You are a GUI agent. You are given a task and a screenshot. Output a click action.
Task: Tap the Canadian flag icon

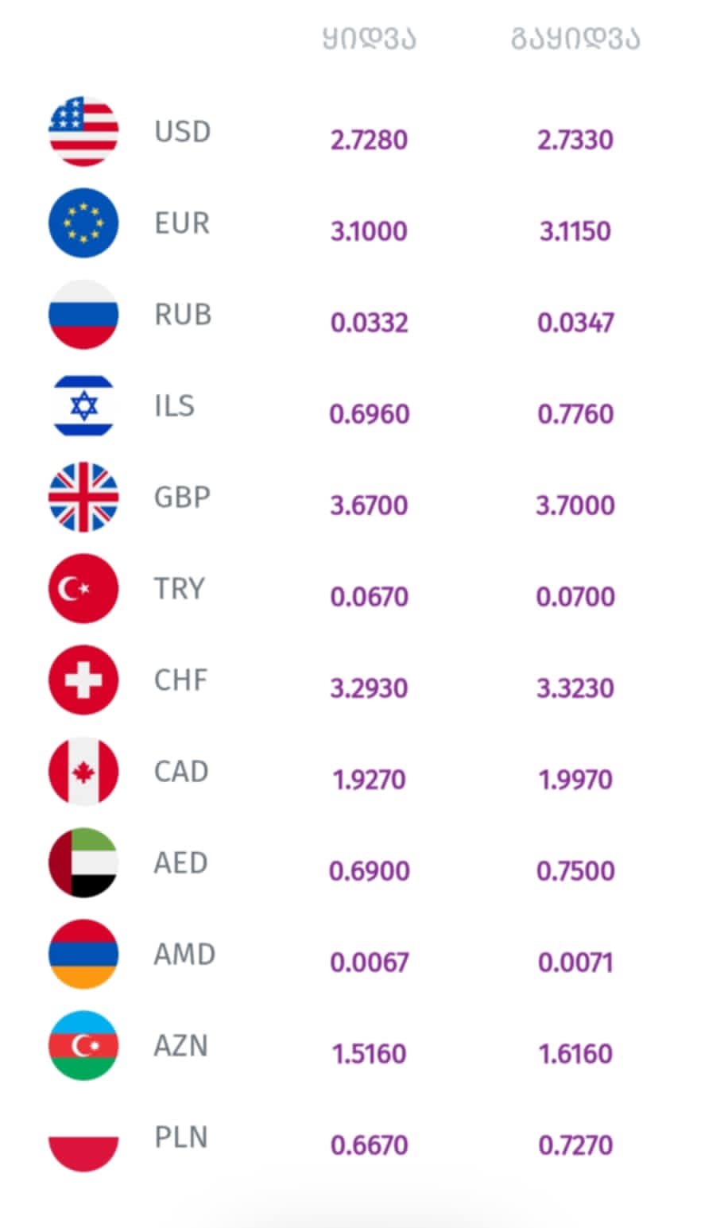click(83, 771)
